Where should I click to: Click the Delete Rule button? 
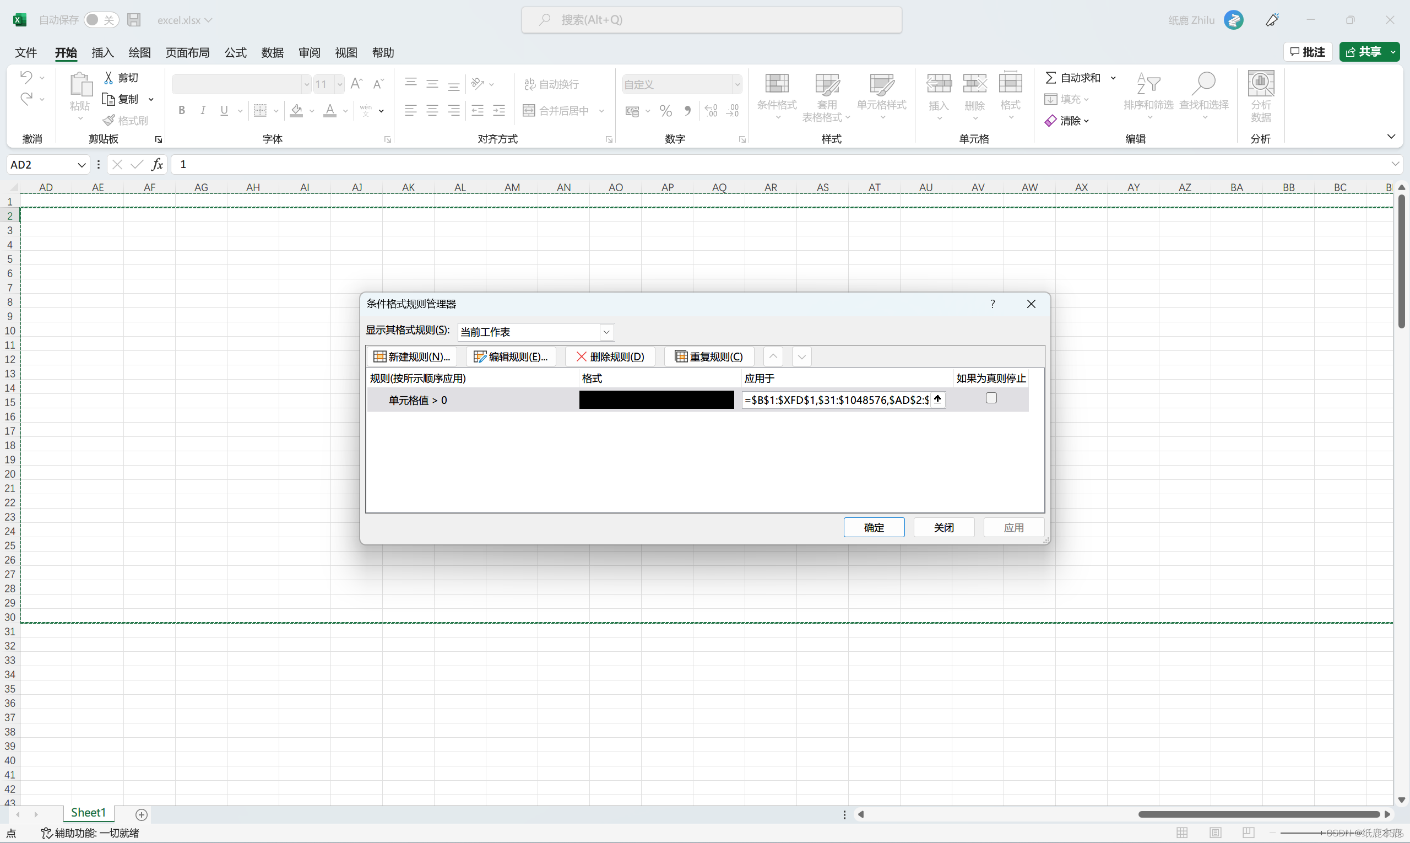point(610,356)
